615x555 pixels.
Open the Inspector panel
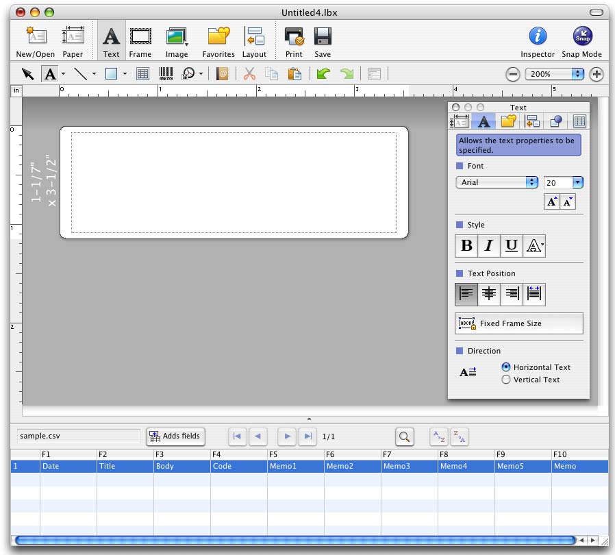click(538, 42)
